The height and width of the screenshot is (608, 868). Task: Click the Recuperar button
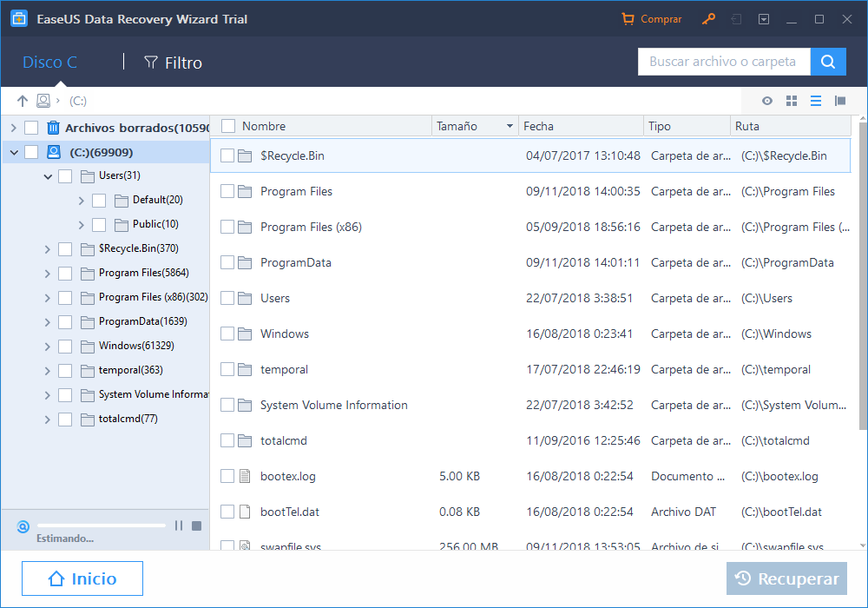point(786,578)
